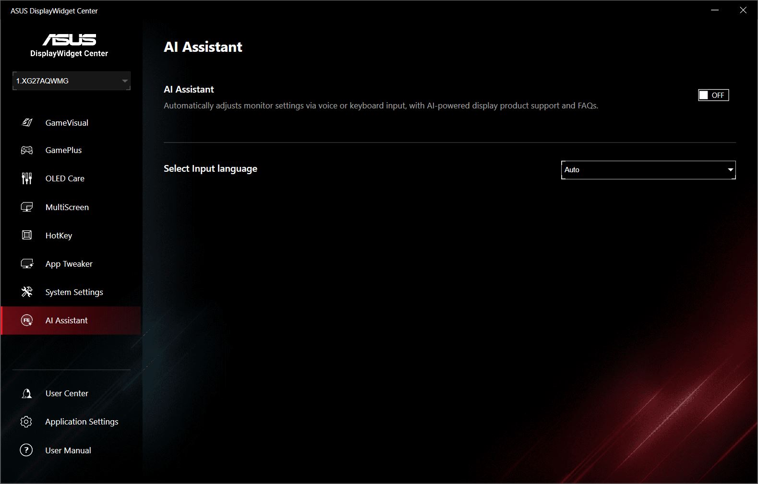Screen dimensions: 758x484
Task: Go to the GamePlus menu label
Action: 63,150
